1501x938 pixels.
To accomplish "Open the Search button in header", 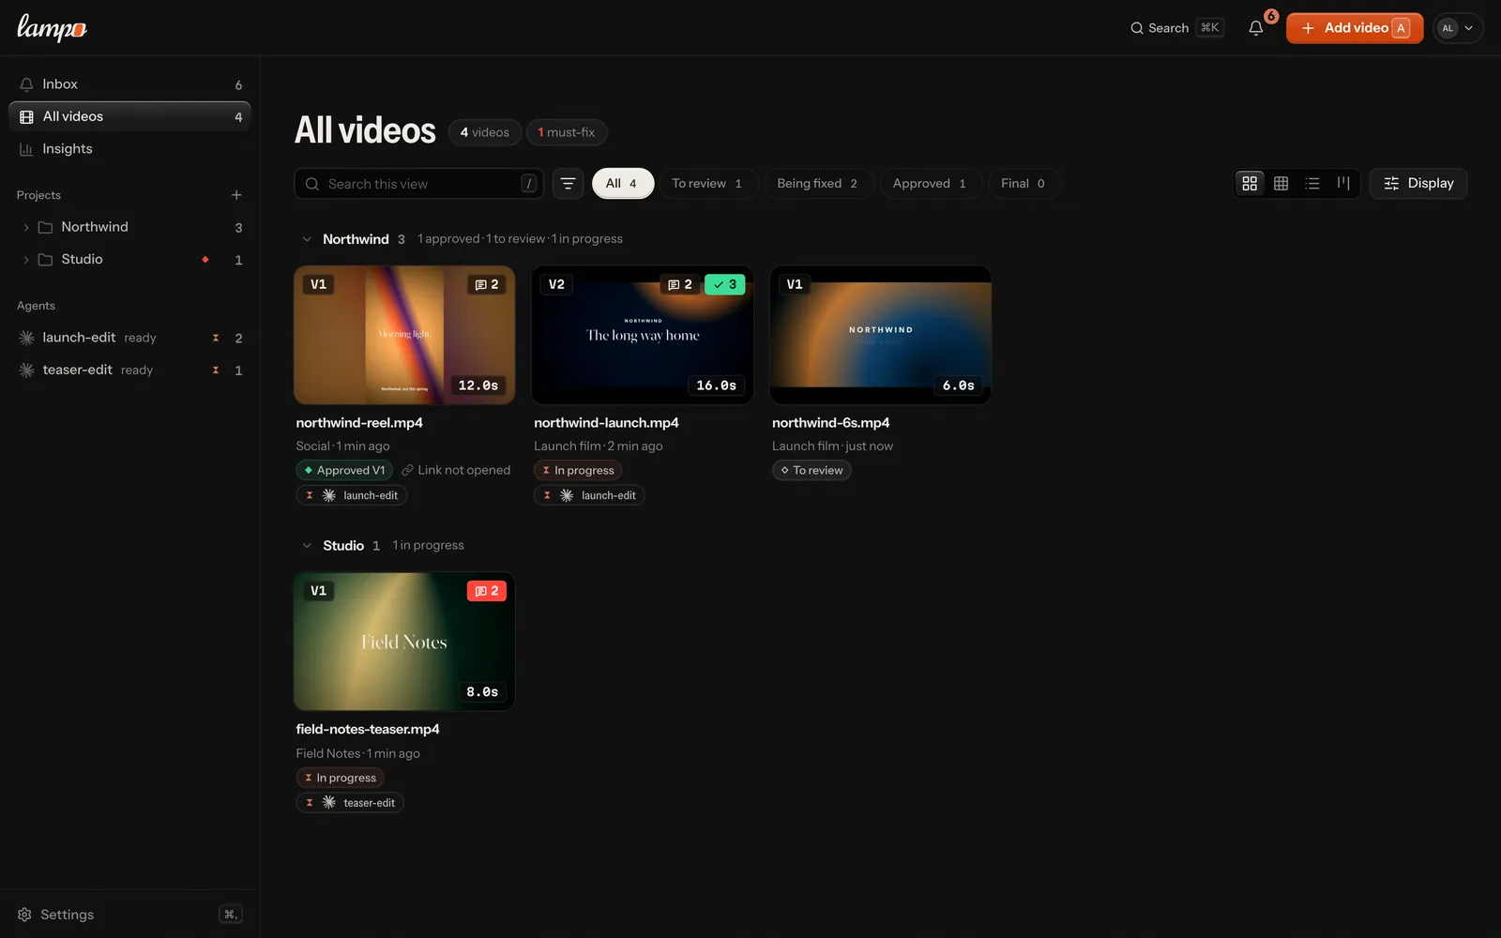I will click(1176, 28).
